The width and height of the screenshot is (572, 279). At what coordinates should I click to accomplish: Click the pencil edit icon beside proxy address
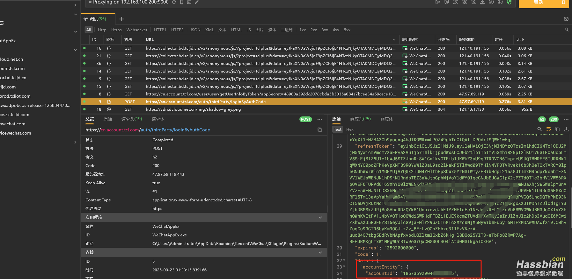(197, 2)
